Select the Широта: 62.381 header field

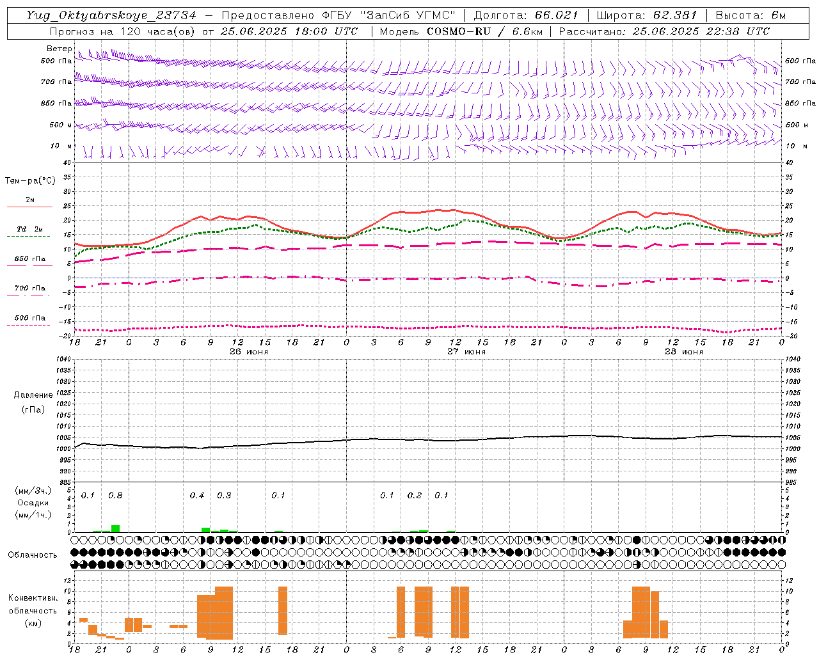[646, 15]
